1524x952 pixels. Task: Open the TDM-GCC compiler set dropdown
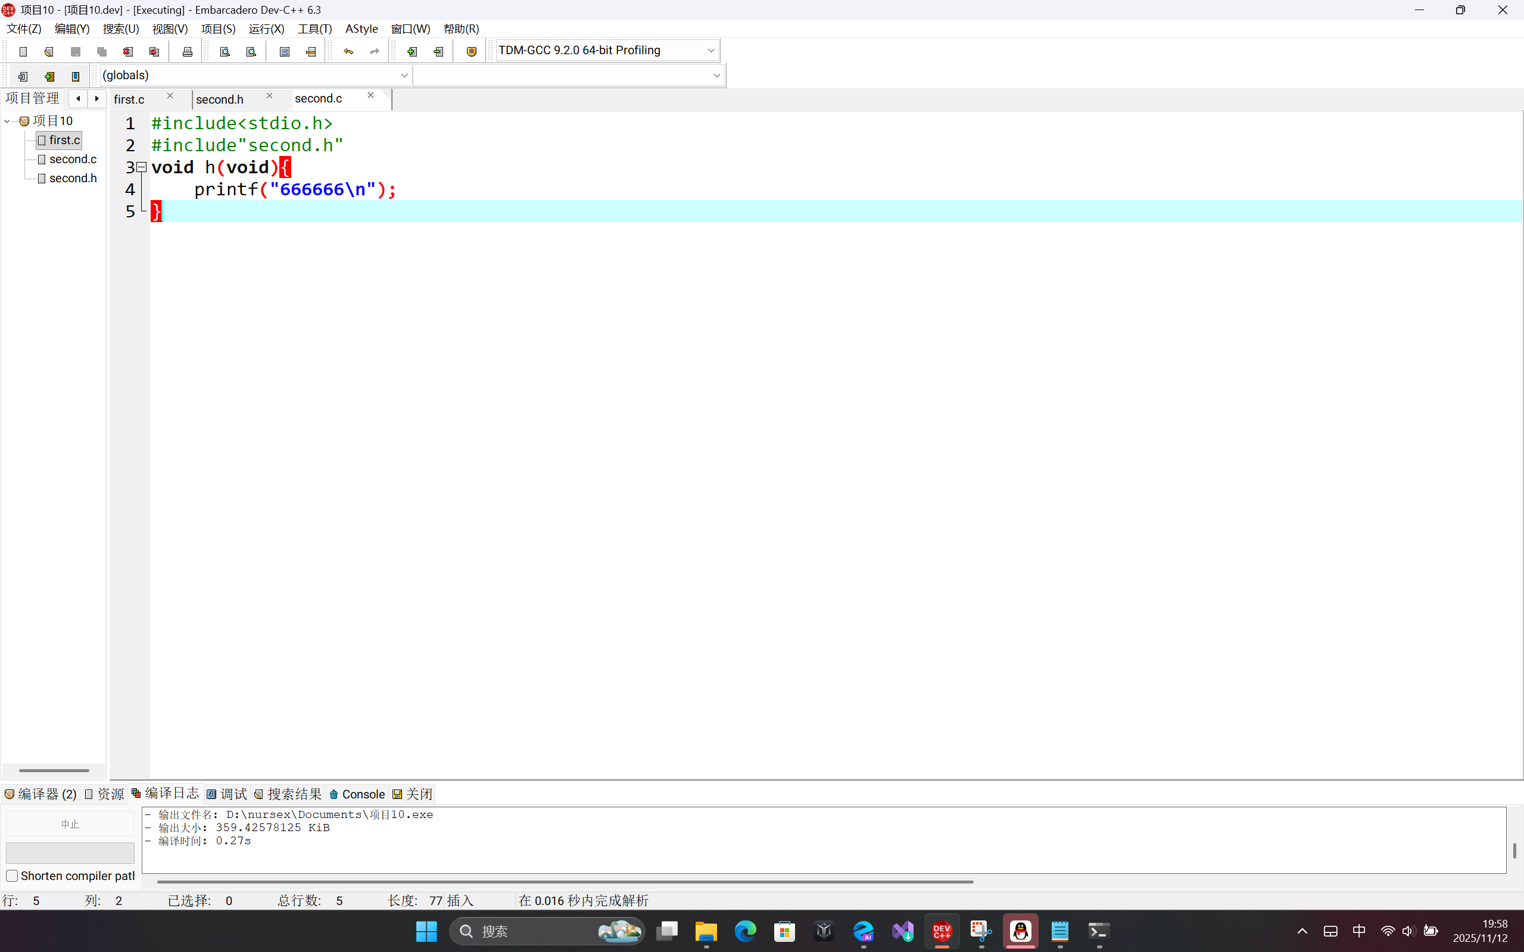tap(710, 51)
